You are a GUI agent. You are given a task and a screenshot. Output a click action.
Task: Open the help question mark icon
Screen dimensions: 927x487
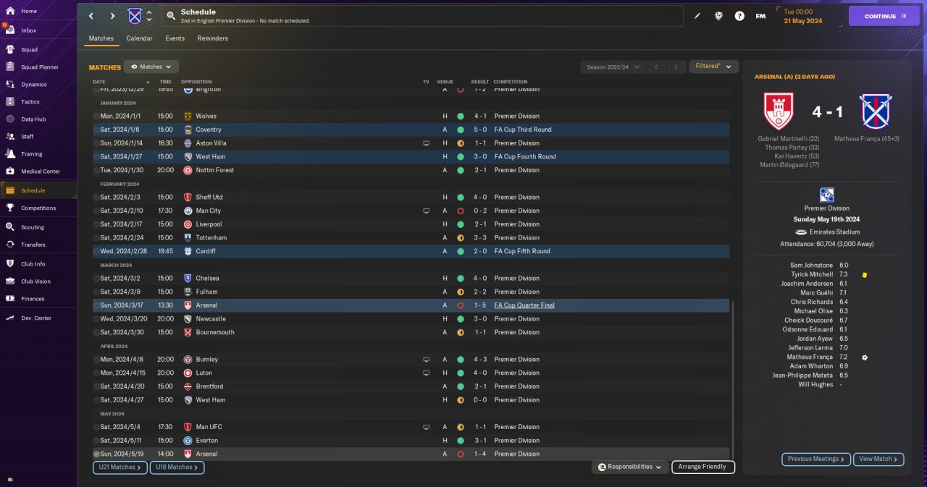click(x=739, y=16)
